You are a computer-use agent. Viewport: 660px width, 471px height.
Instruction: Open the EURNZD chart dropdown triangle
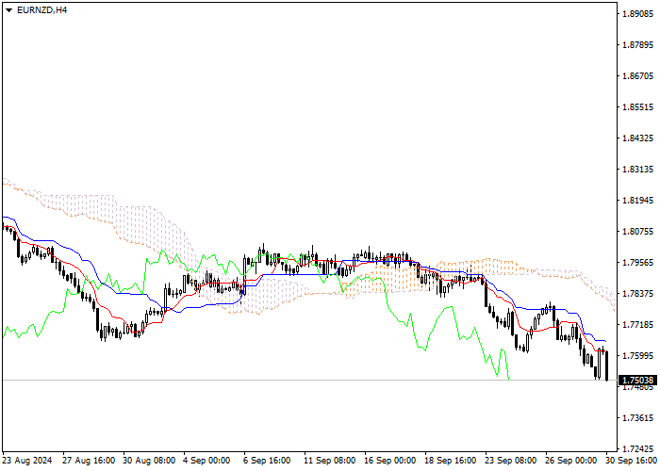8,10
